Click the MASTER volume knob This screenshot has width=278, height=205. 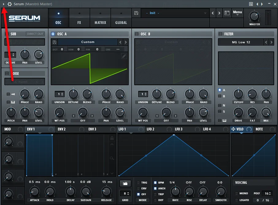pos(254,17)
